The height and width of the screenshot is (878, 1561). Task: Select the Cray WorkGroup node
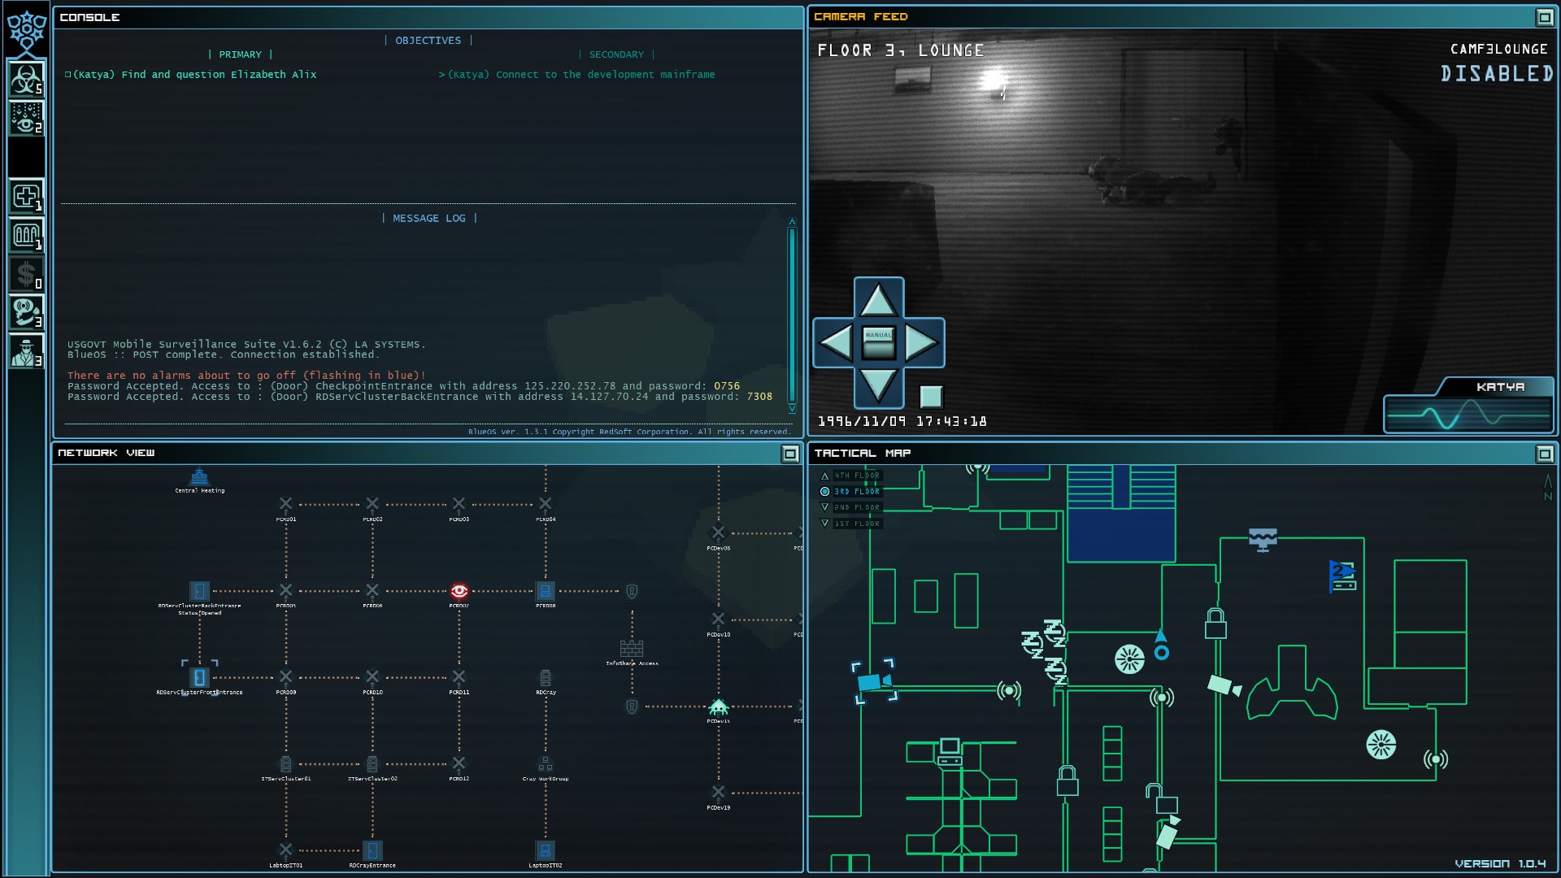click(546, 764)
